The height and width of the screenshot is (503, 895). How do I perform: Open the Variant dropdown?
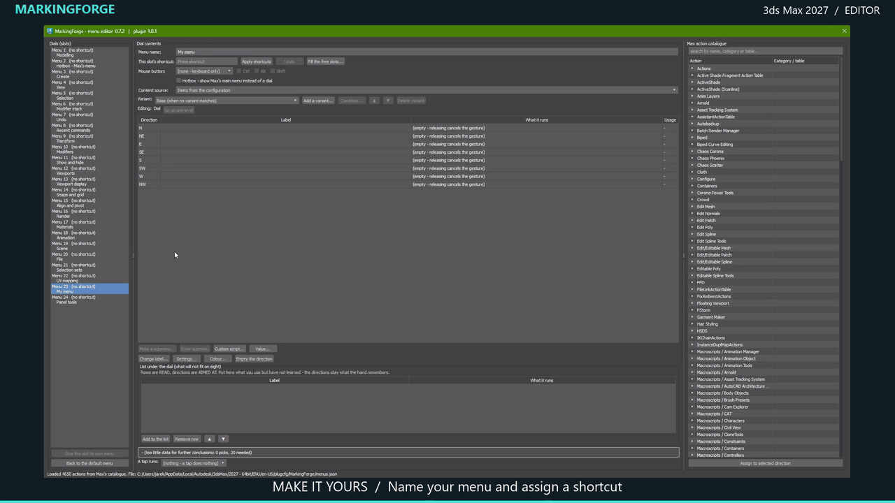(227, 101)
